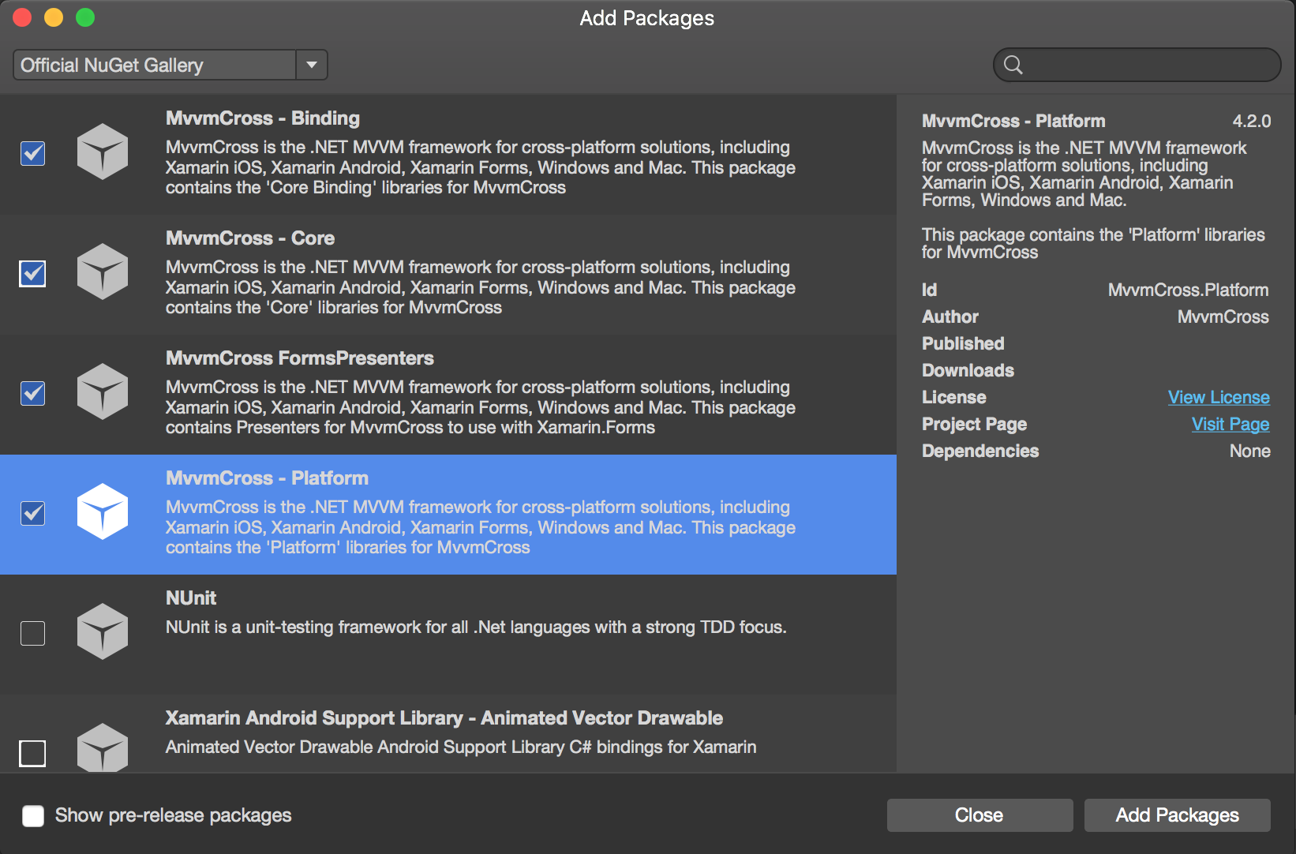Select the MvvmCross FormsPresenters title

pyautogui.click(x=300, y=358)
